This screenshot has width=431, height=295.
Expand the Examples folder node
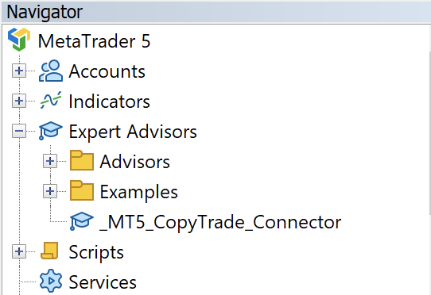(50, 191)
